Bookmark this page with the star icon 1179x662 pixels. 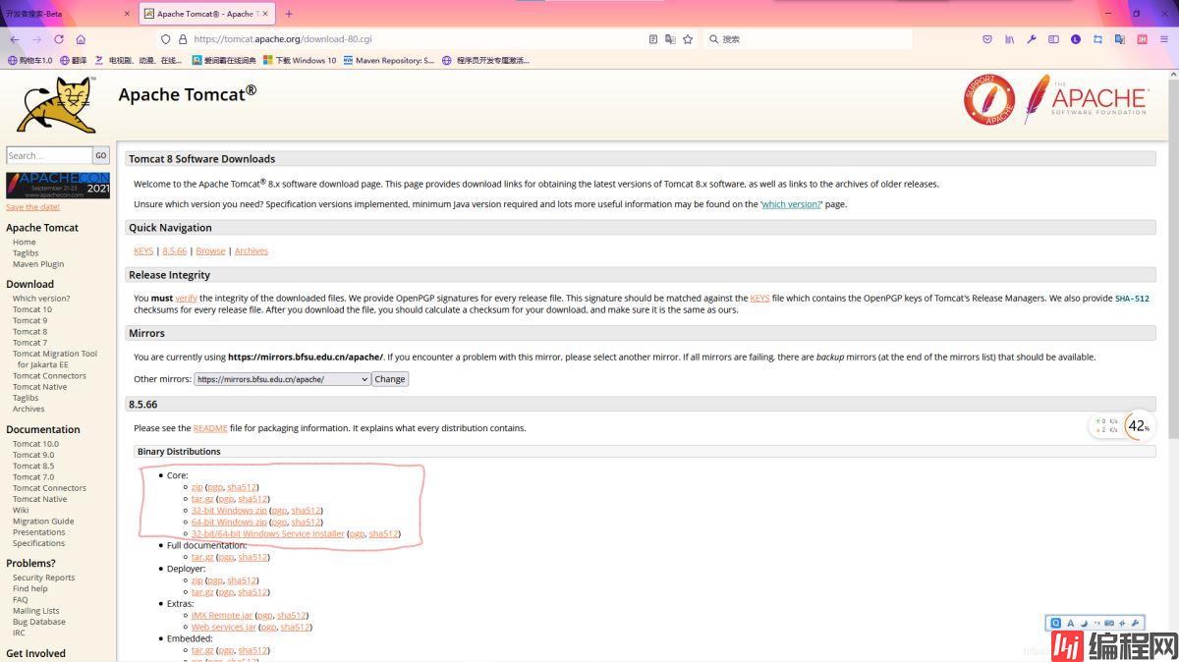coord(688,39)
